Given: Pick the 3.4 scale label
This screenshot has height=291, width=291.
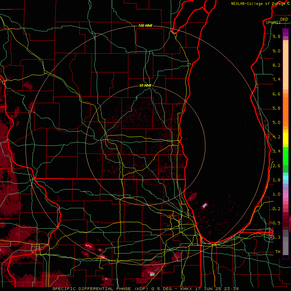Looking at the screenshot, I should (276, 151).
